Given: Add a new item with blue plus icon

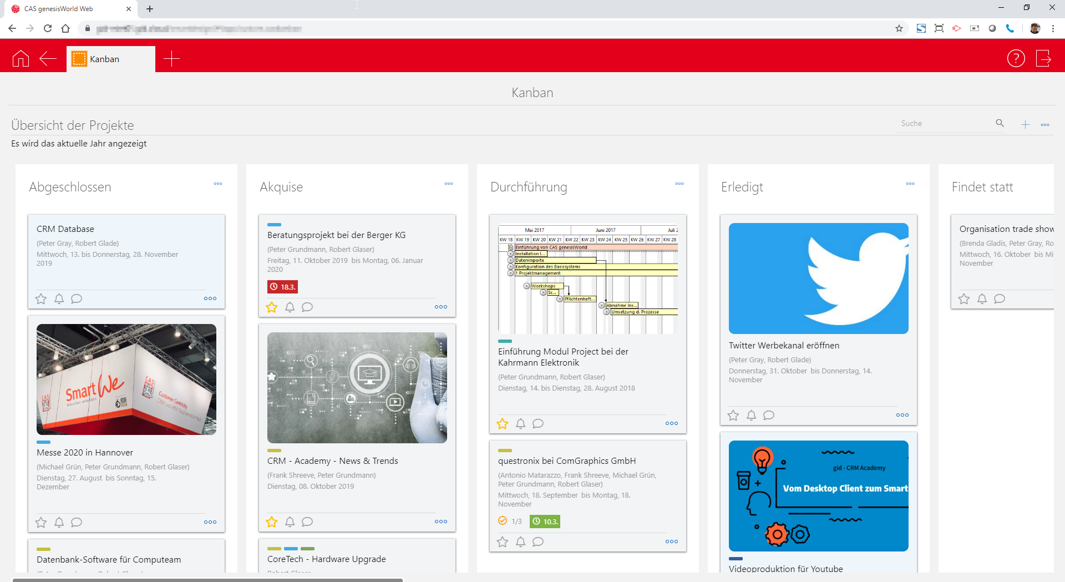Looking at the screenshot, I should 1025,125.
